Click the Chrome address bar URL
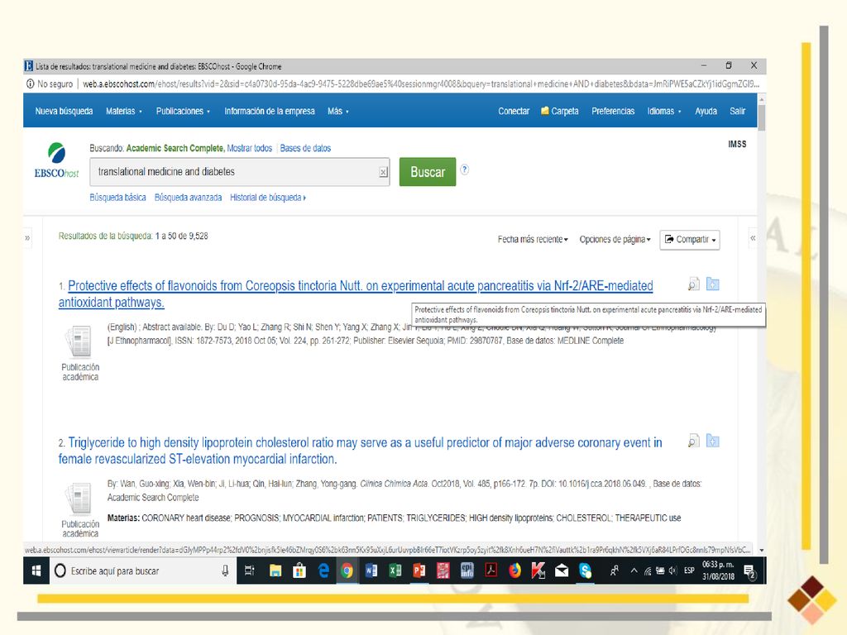Image resolution: width=847 pixels, height=635 pixels. (x=421, y=84)
